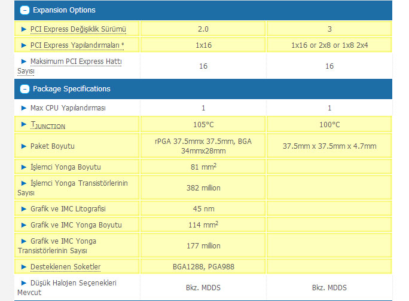The height and width of the screenshot is (301, 409).
Task: Select the İşlemci Yonga Boyutu label
Action: click(66, 167)
